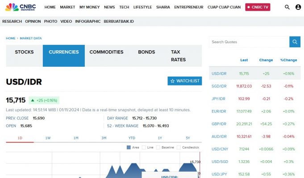
Task: Switch to the Commodities tab
Action: [x=106, y=52]
